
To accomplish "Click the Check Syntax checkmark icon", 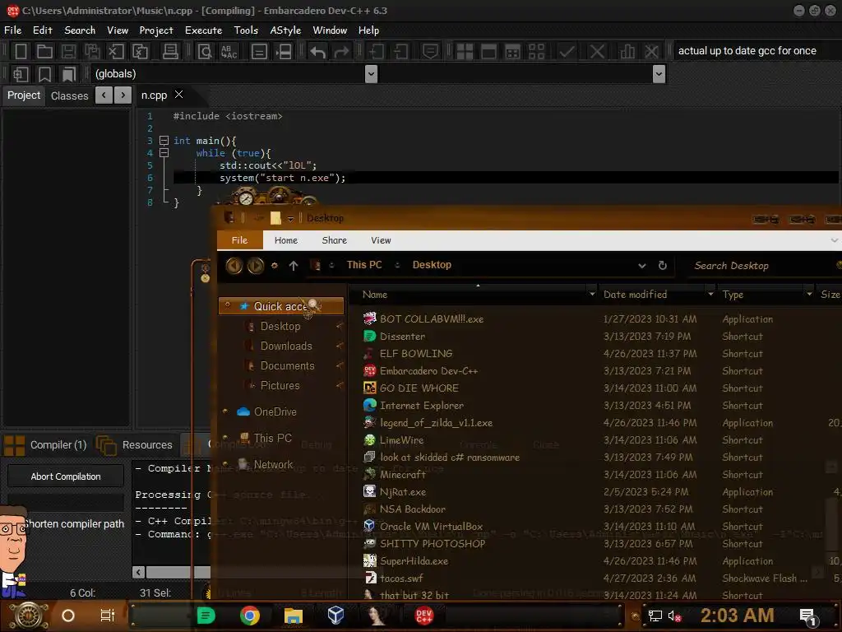I will [x=567, y=52].
